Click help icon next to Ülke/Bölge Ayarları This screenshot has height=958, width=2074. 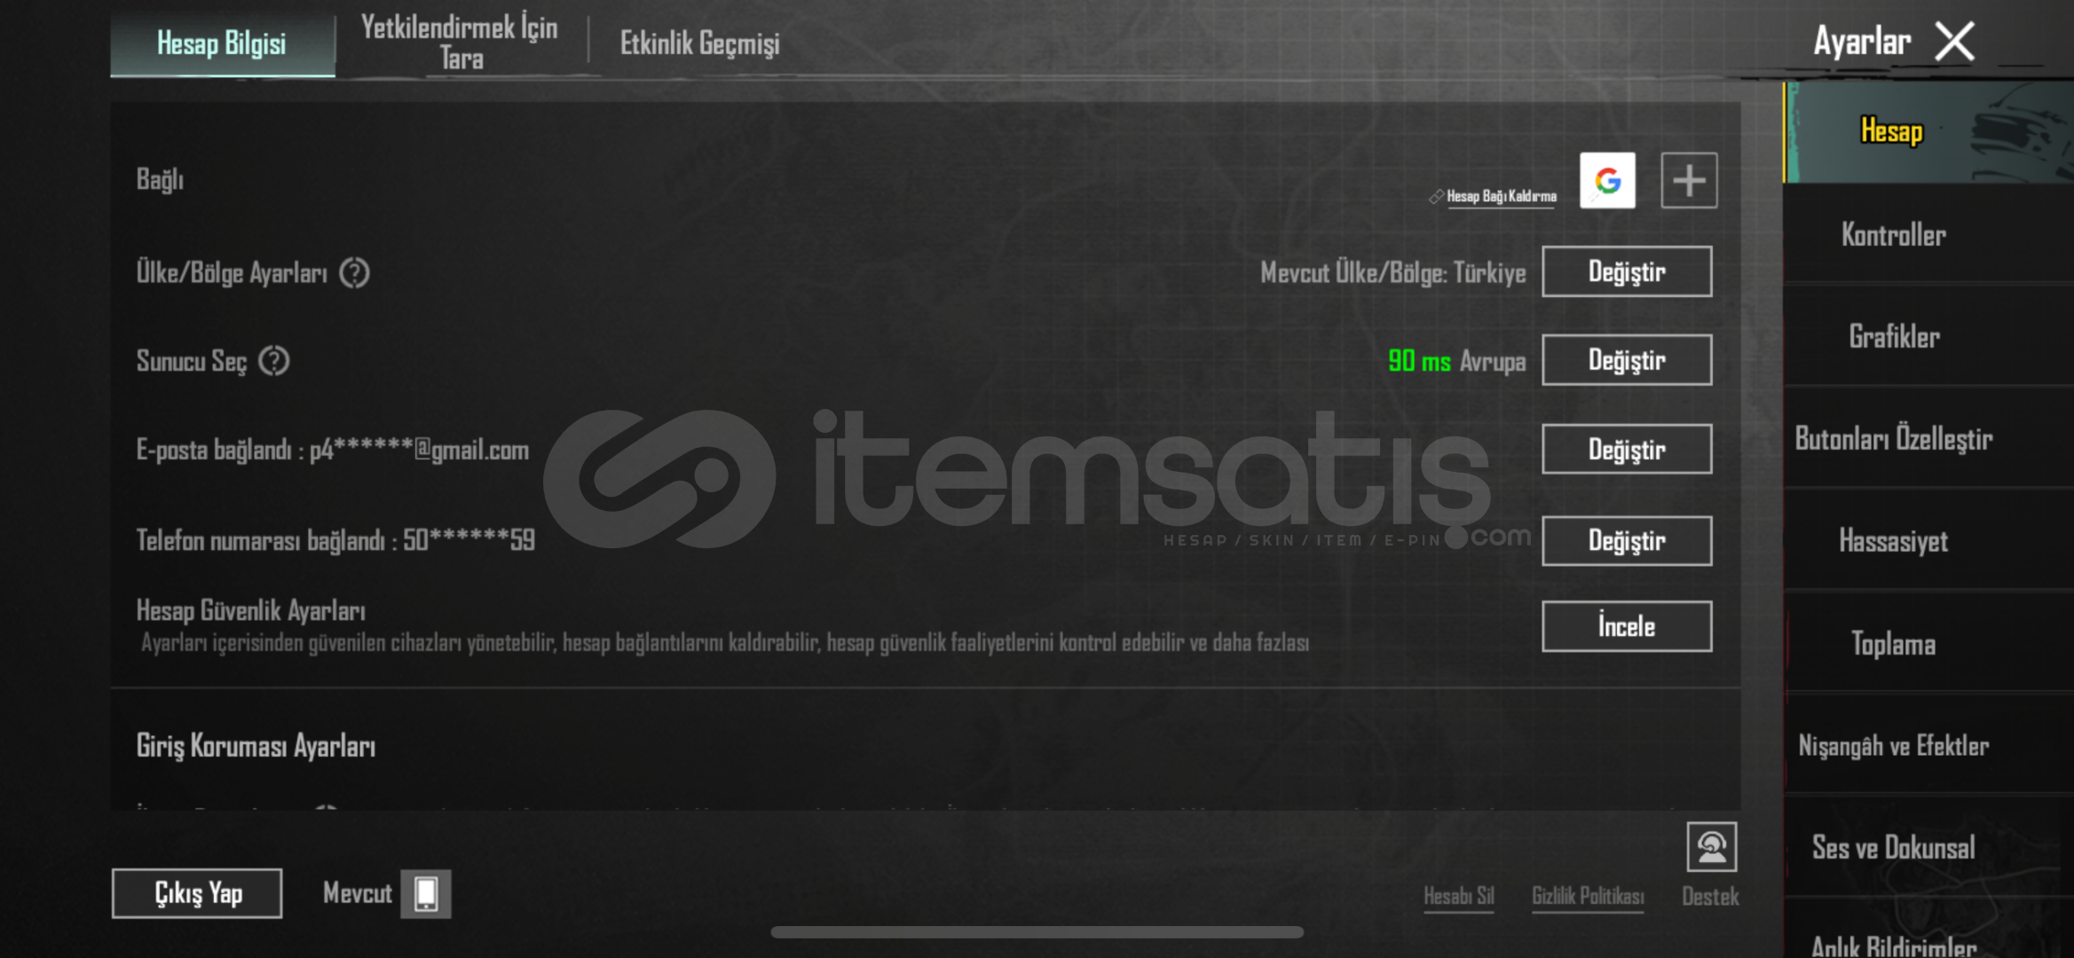(x=355, y=273)
